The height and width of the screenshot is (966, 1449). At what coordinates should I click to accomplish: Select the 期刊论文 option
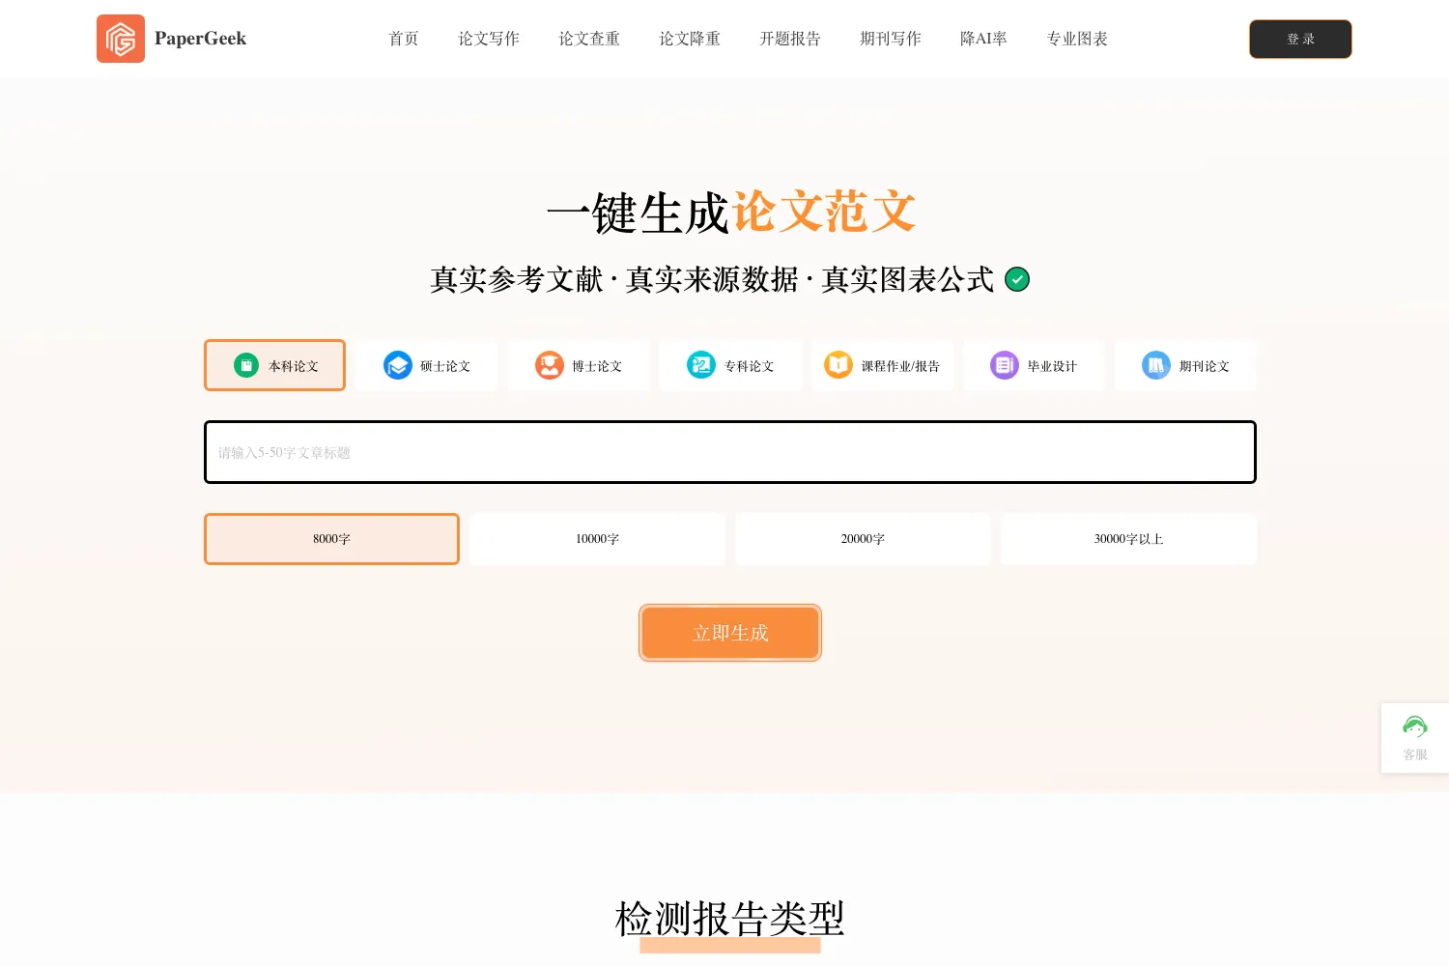pos(1185,365)
